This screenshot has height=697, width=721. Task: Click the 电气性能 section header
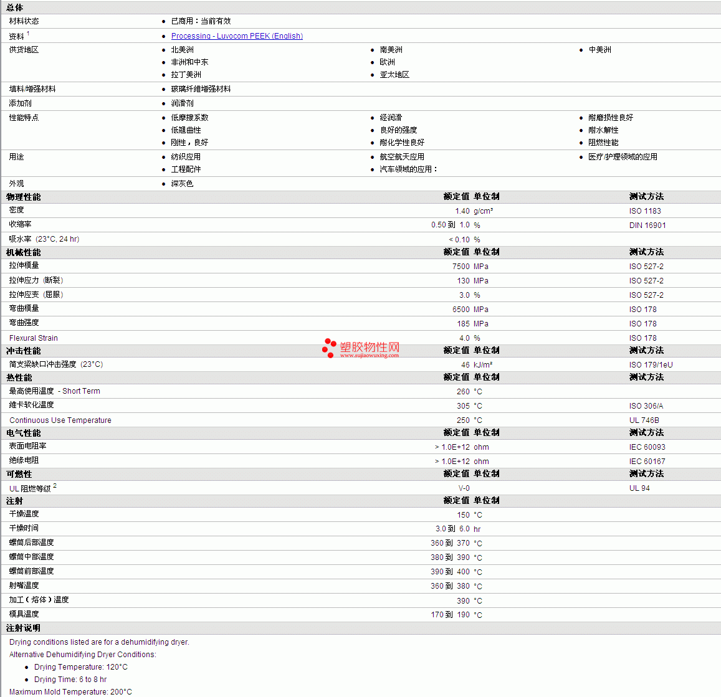tap(24, 433)
